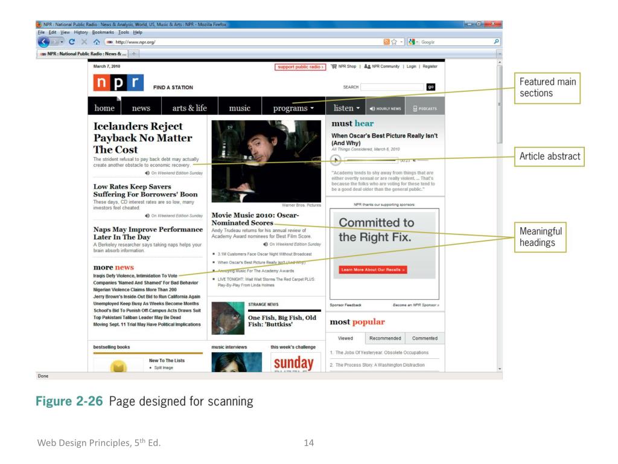Switch to Recommended tab
618x464 pixels.
[385, 338]
